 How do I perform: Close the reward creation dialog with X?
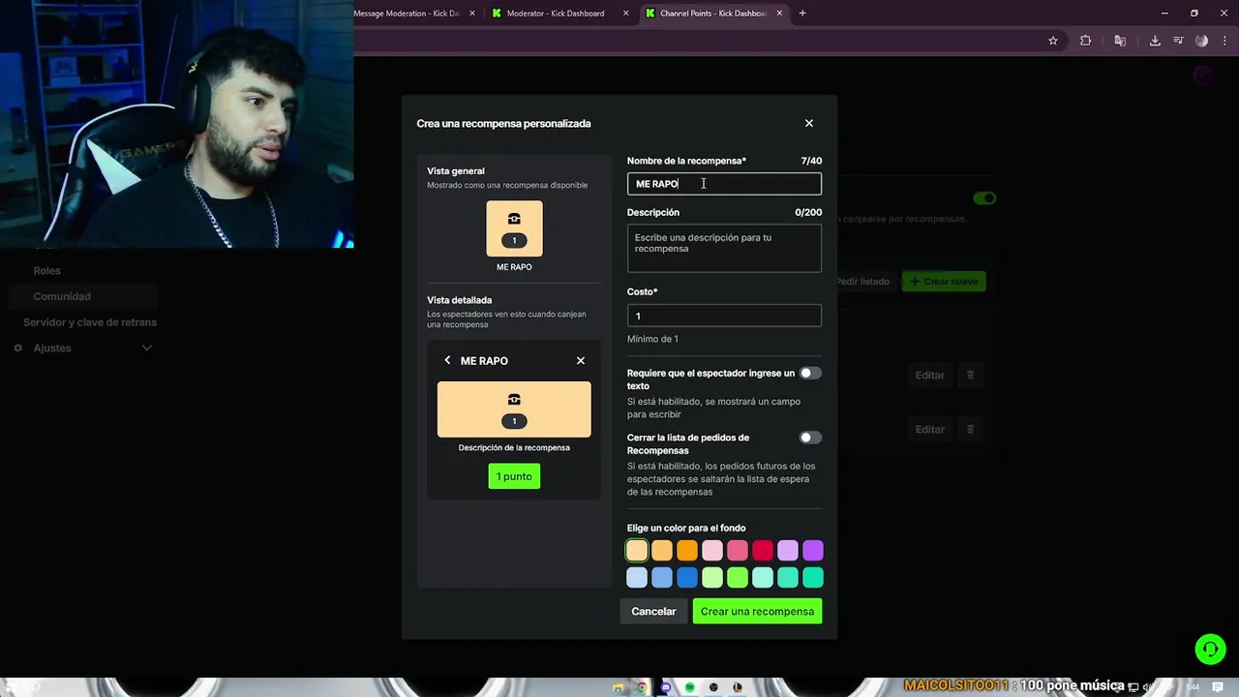(x=809, y=123)
